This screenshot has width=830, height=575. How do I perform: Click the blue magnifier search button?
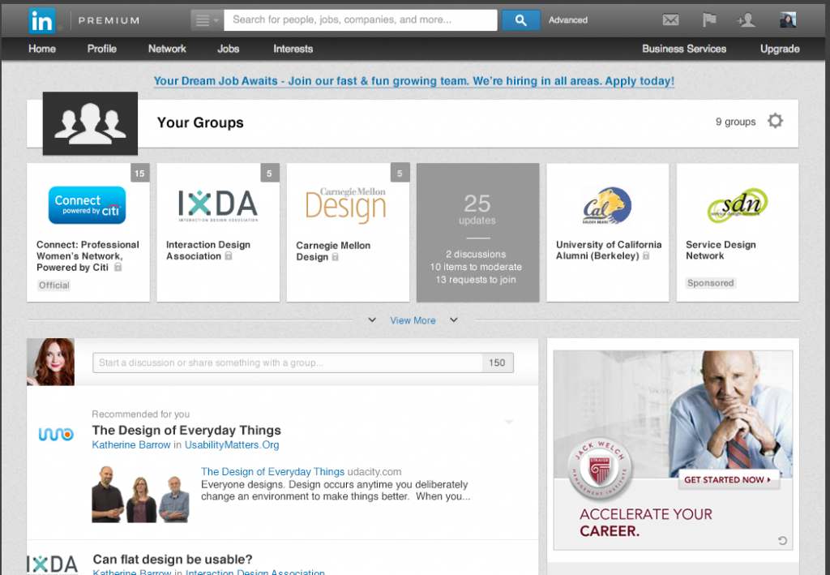click(x=521, y=20)
